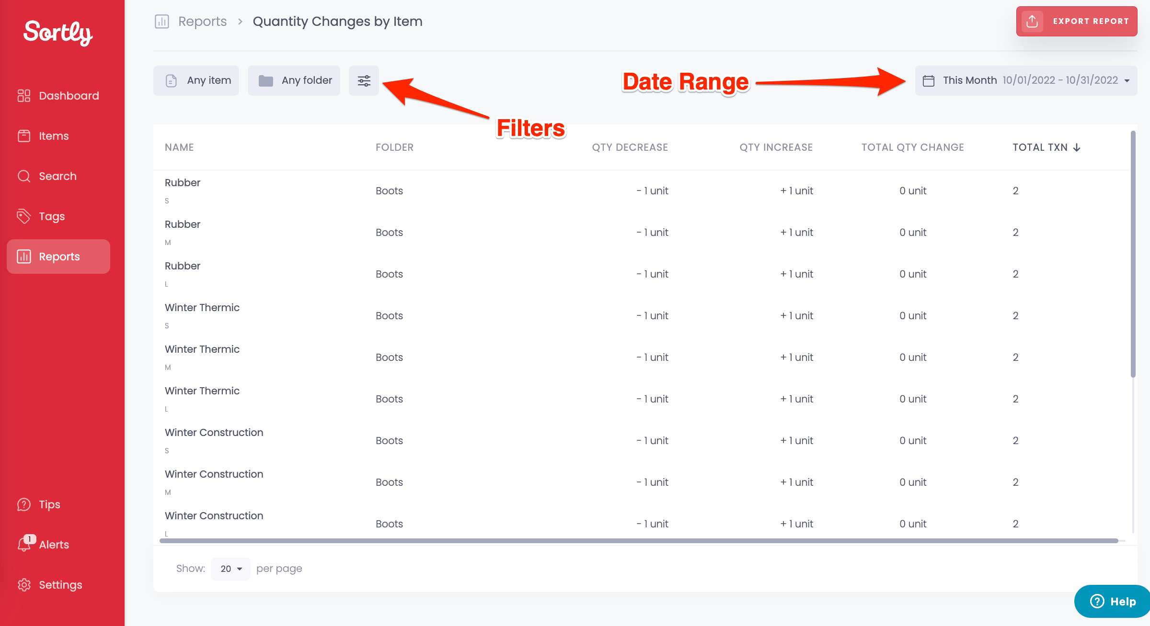Click the Search magnifier icon
Viewport: 1150px width, 626px height.
(x=24, y=176)
